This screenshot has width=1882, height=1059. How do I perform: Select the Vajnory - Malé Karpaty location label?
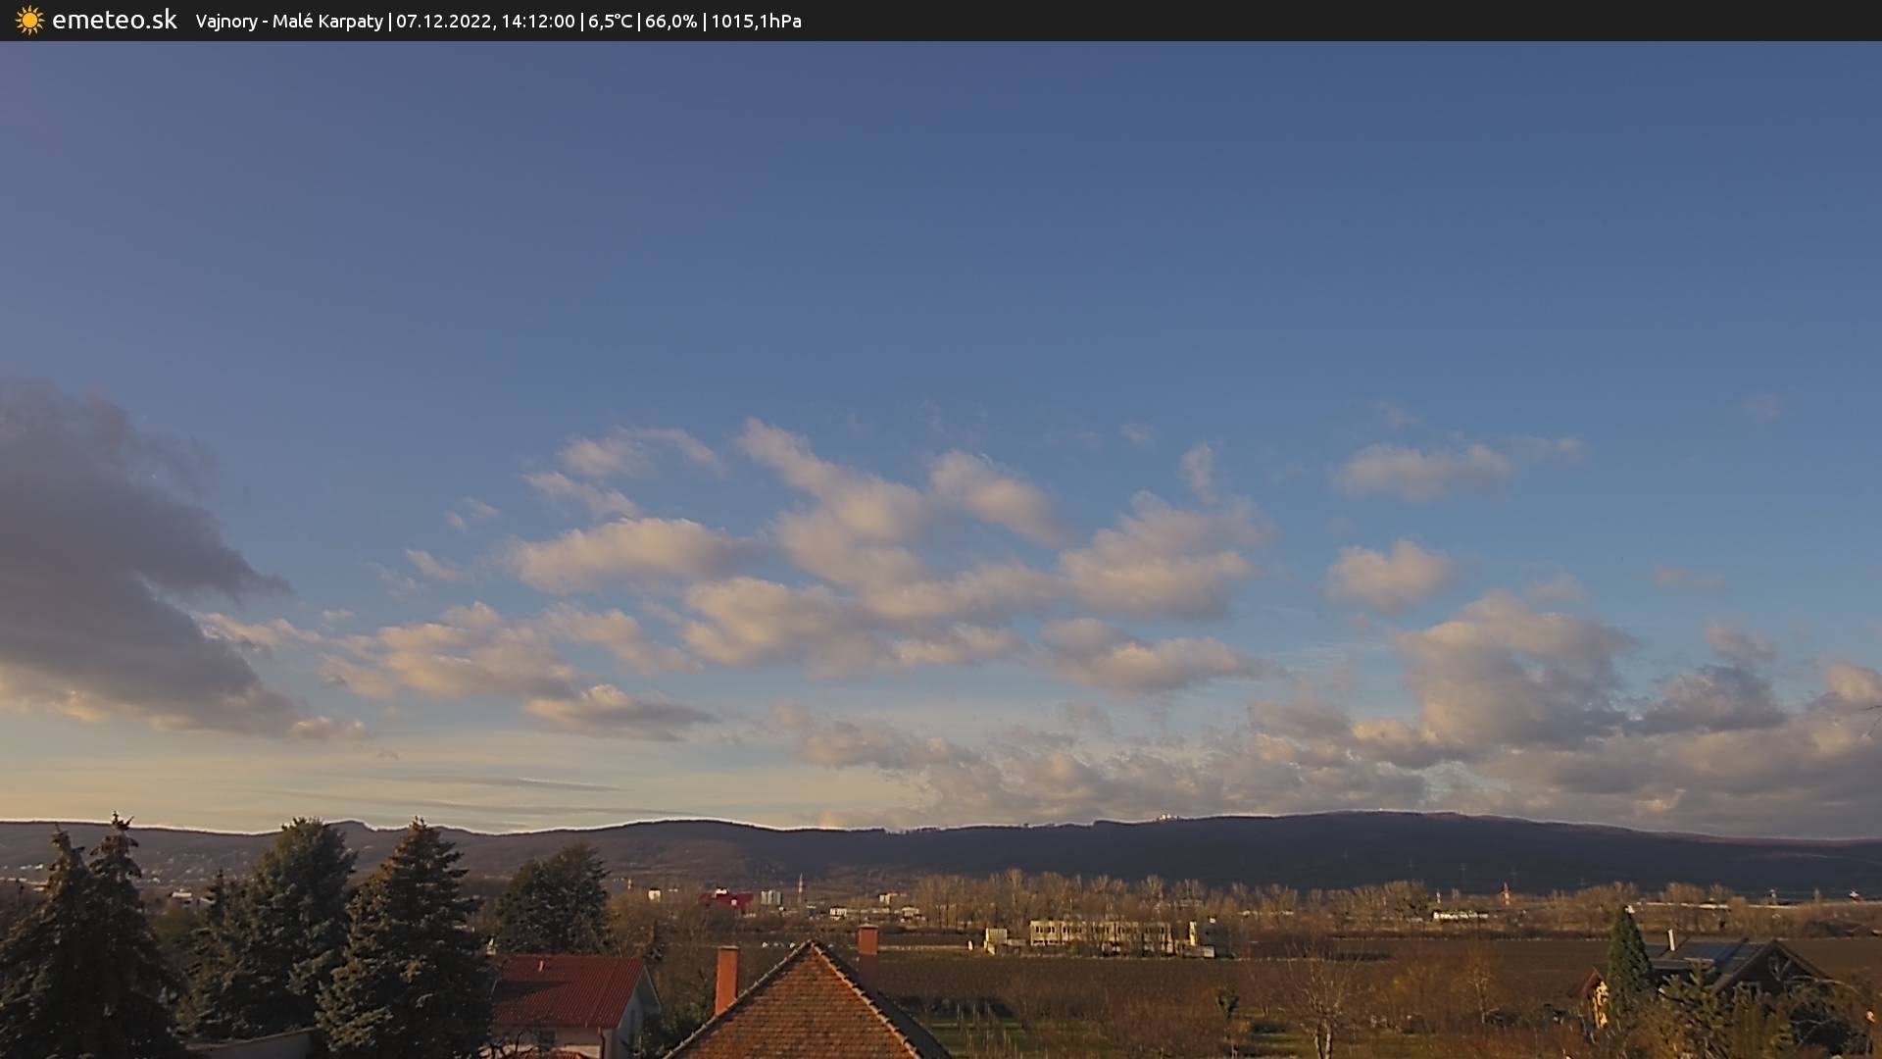click(x=289, y=22)
